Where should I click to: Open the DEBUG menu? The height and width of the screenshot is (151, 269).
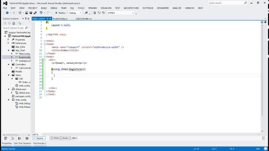pyautogui.click(x=54, y=8)
